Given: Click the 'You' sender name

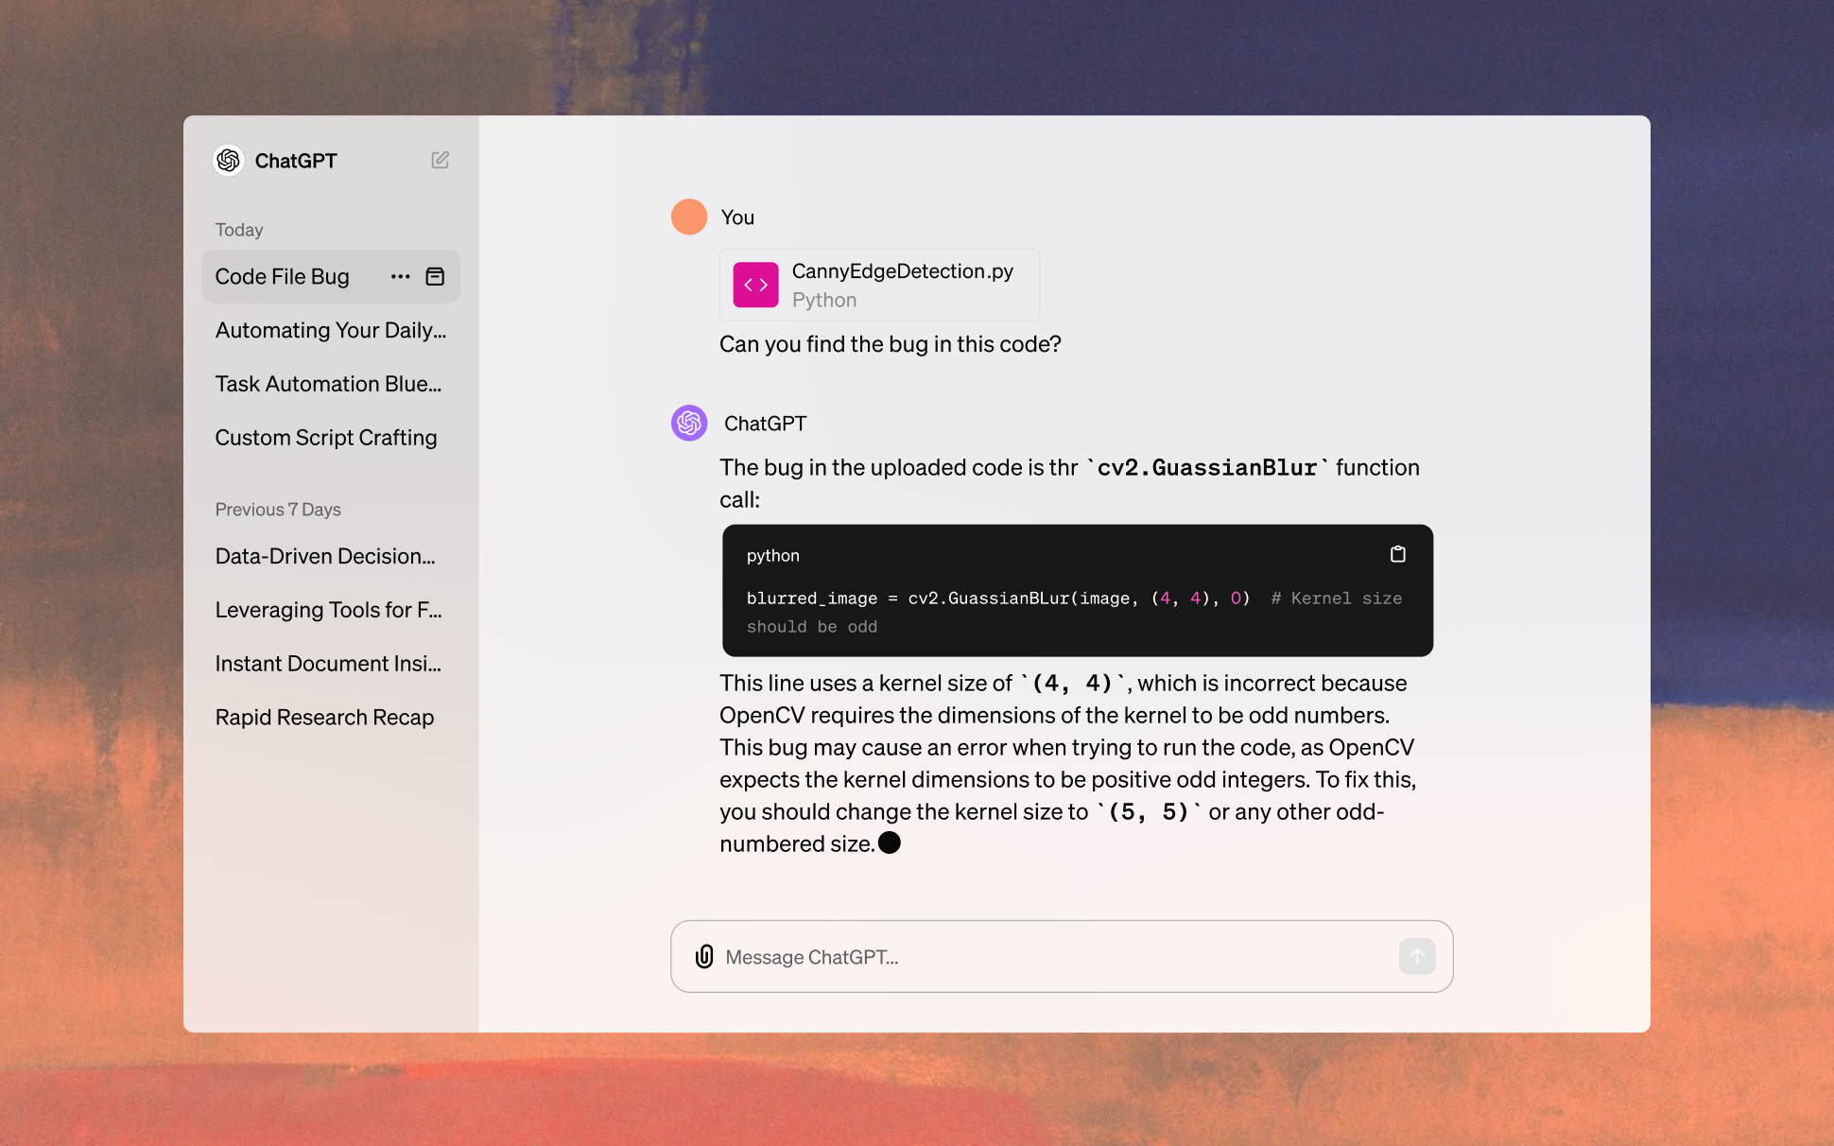Looking at the screenshot, I should pyautogui.click(x=737, y=217).
